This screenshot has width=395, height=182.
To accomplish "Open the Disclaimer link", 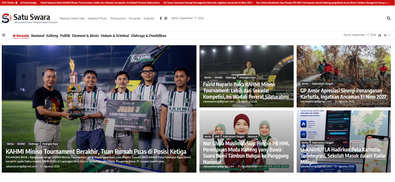I will 135,18.
